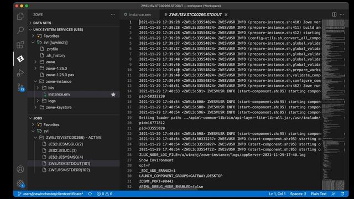The width and height of the screenshot is (354, 199).
Task: Click the split editor icon
Action: tap(334, 15)
